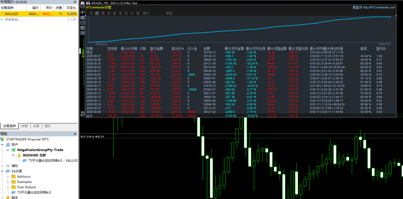Expand the Examples folder arrow
This screenshot has height=199, width=403.
(x=8, y=182)
